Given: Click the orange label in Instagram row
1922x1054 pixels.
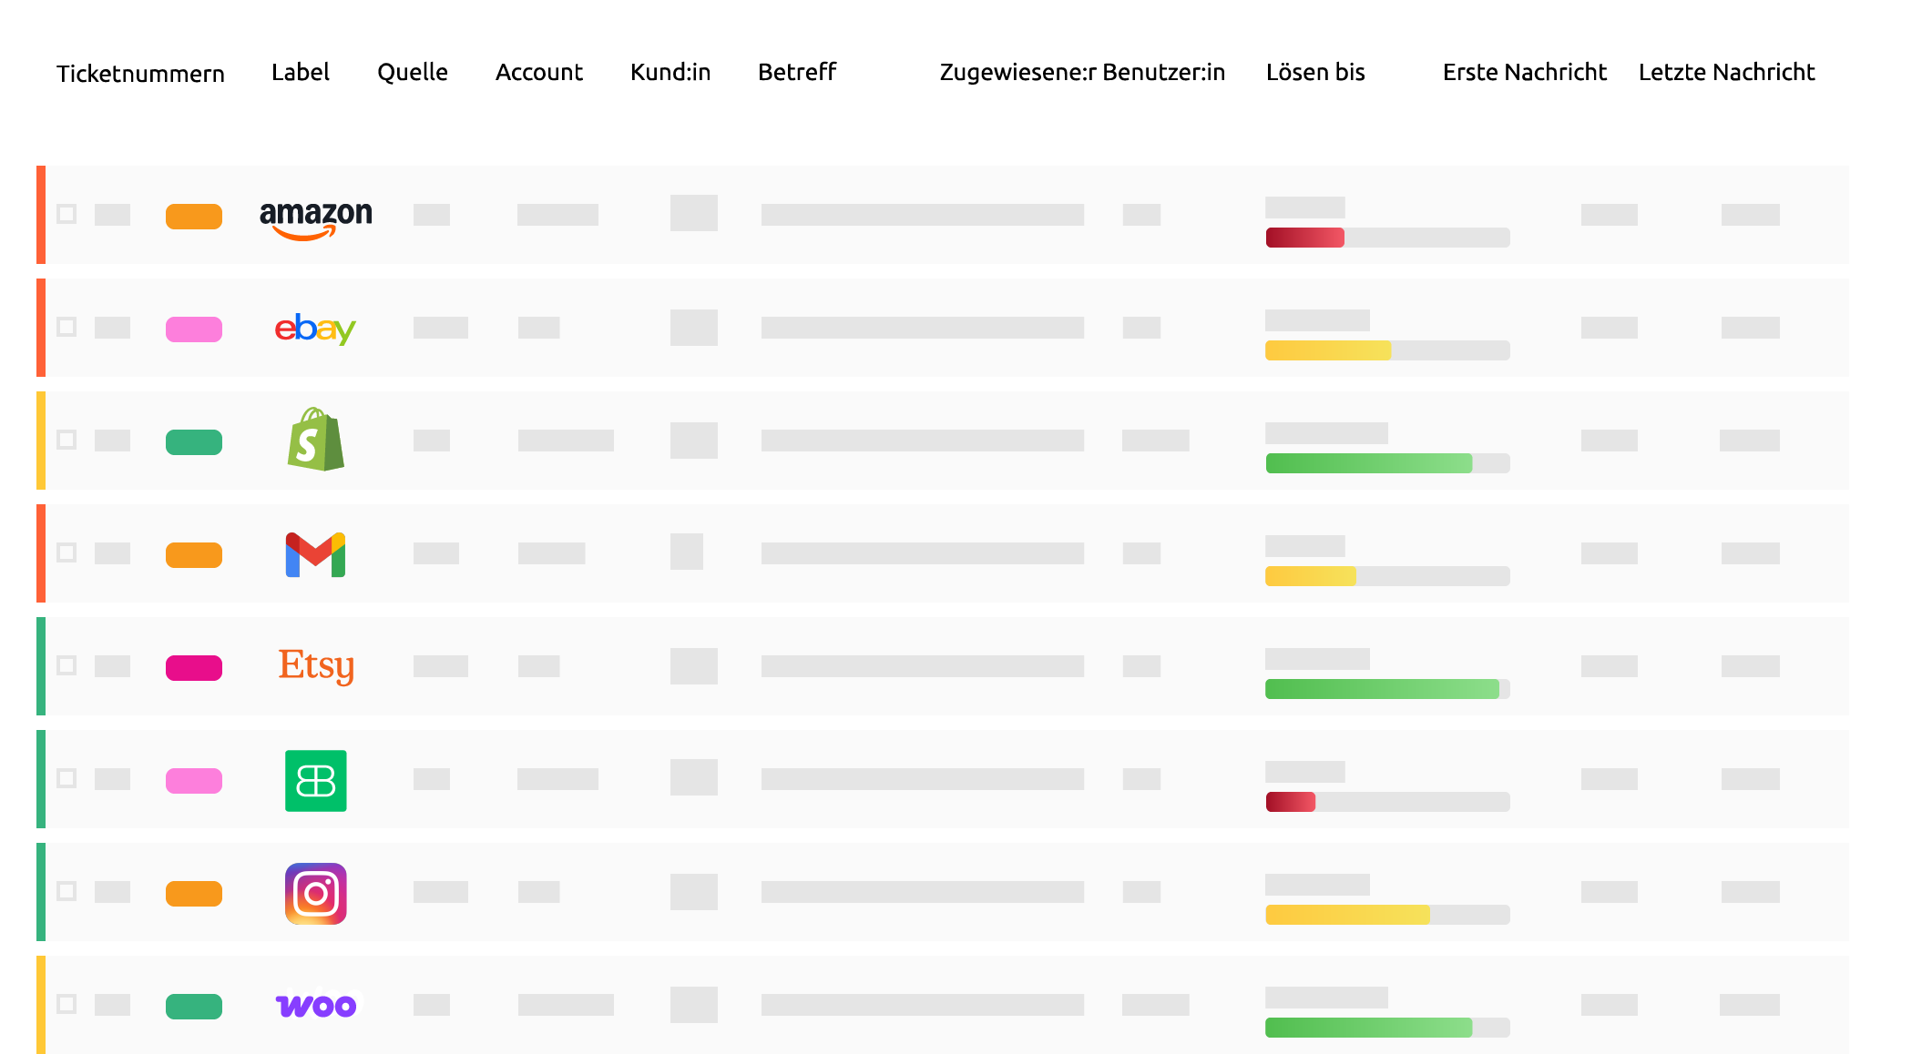Looking at the screenshot, I should click(x=194, y=894).
